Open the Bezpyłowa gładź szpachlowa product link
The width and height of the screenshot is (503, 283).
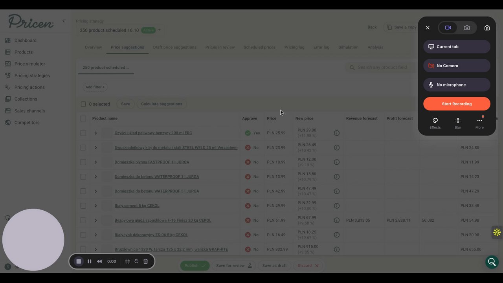[163, 220]
